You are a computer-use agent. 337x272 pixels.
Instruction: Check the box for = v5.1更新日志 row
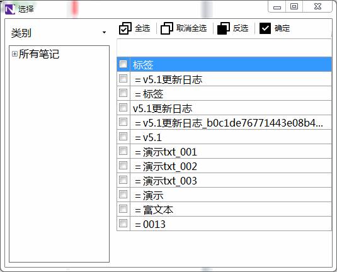pyautogui.click(x=123, y=79)
